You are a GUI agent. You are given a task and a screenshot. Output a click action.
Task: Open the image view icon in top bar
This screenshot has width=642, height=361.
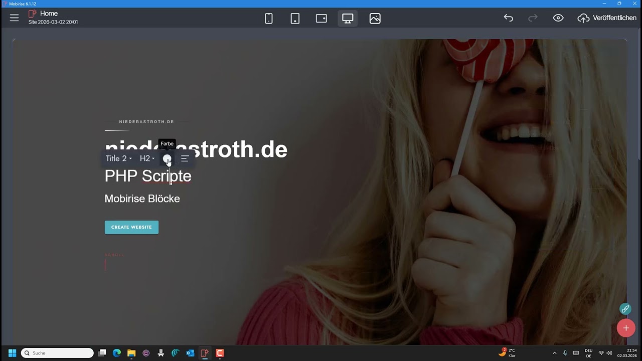[375, 19]
